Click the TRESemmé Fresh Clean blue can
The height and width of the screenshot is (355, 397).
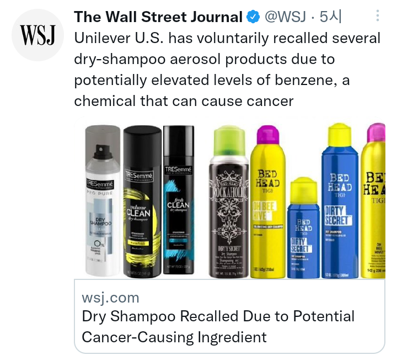coord(179,200)
